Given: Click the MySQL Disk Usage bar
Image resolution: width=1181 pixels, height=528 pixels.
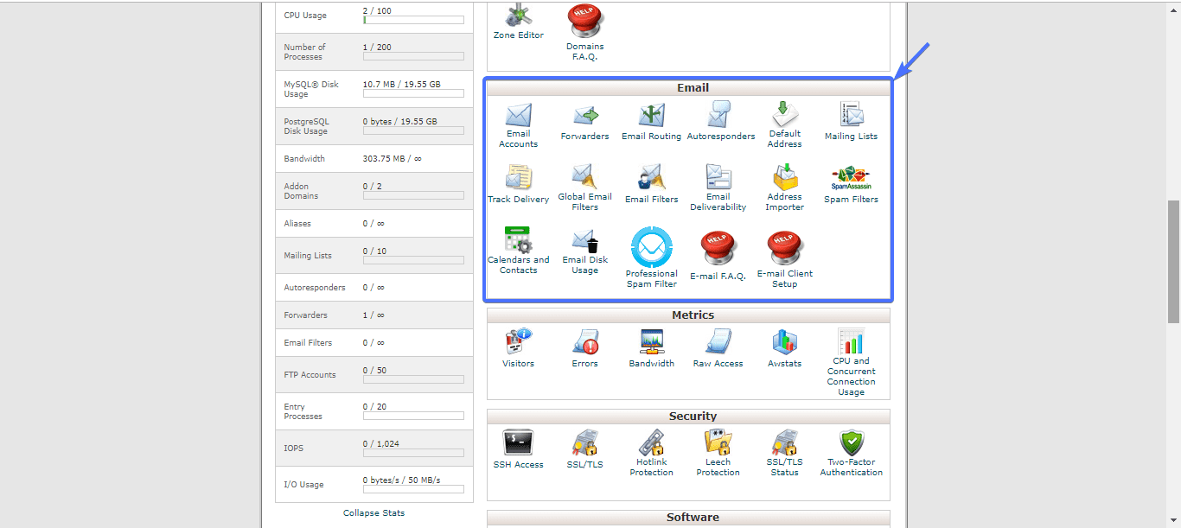Looking at the screenshot, I should coord(413,93).
